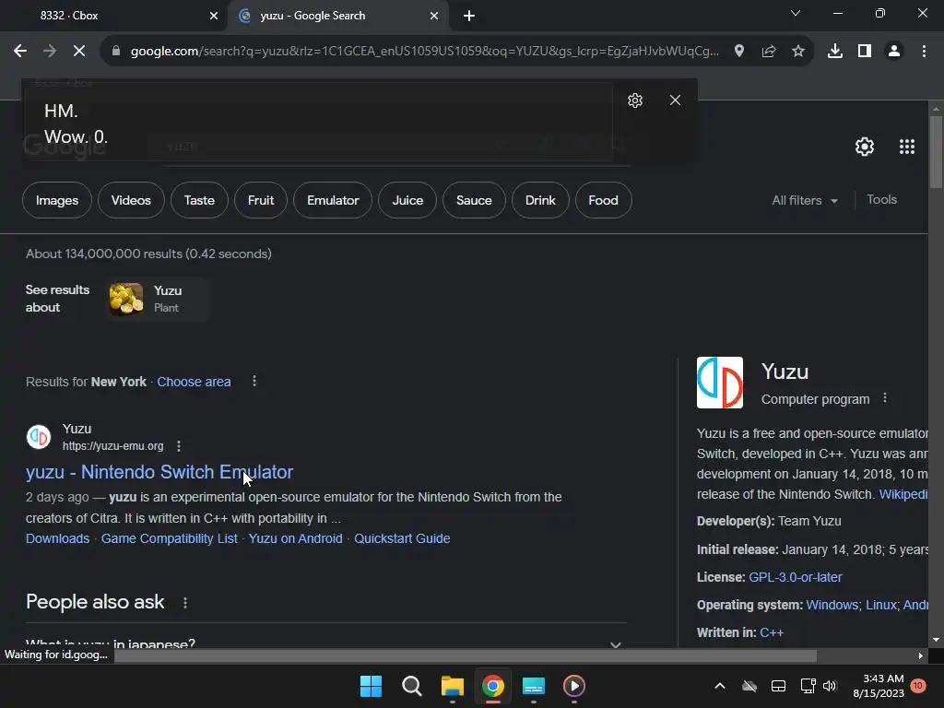Close the live caption overlay

pyautogui.click(x=675, y=100)
